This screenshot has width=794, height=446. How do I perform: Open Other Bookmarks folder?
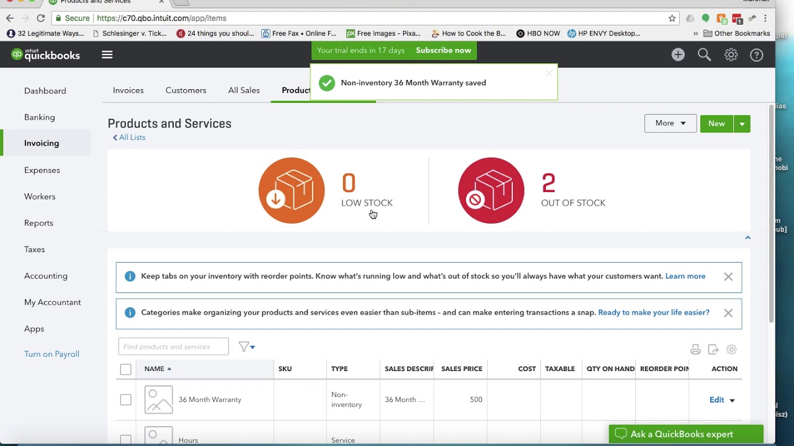[736, 33]
